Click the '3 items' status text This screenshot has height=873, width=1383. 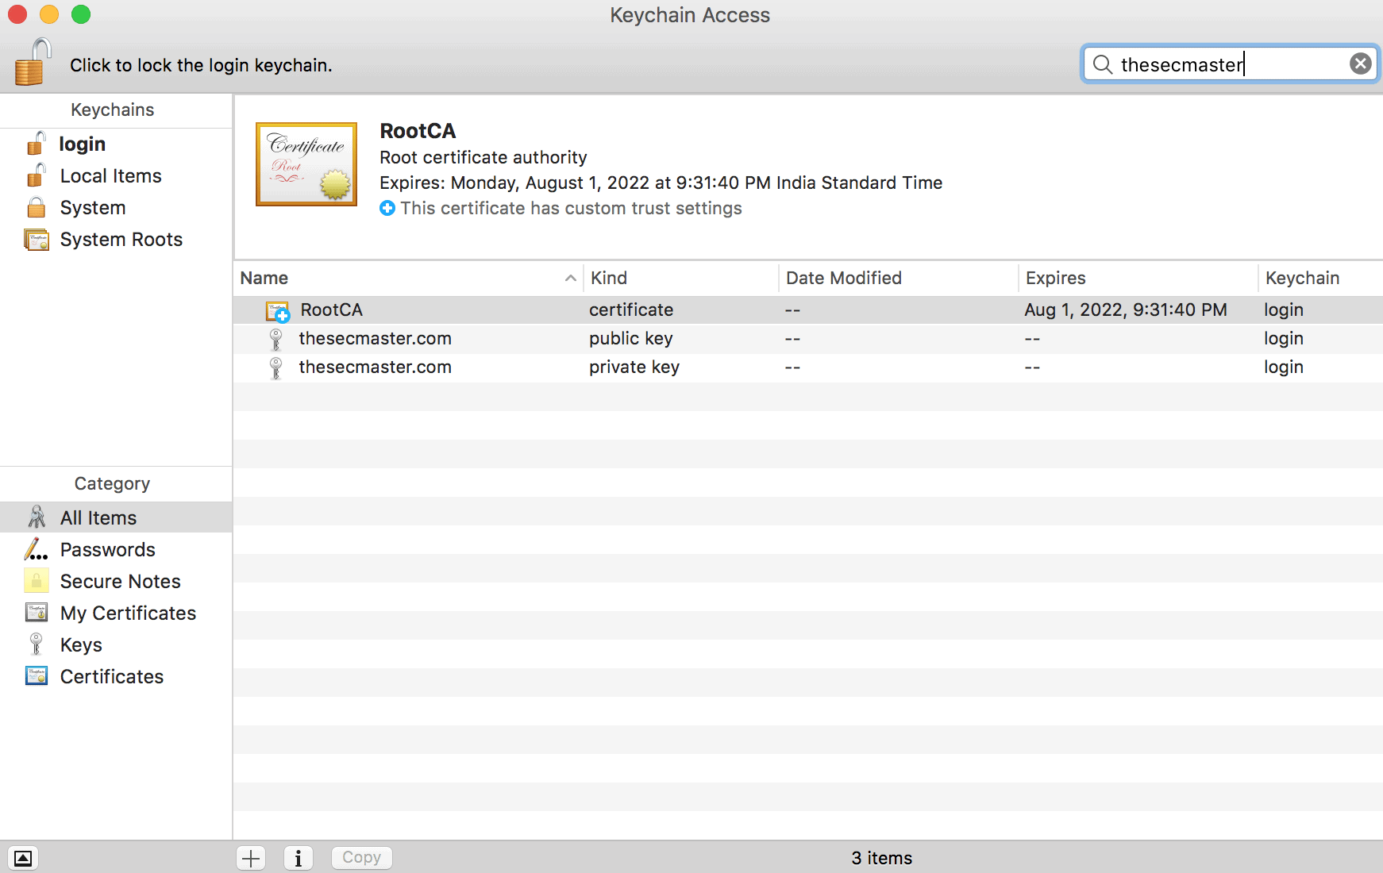coord(881,858)
